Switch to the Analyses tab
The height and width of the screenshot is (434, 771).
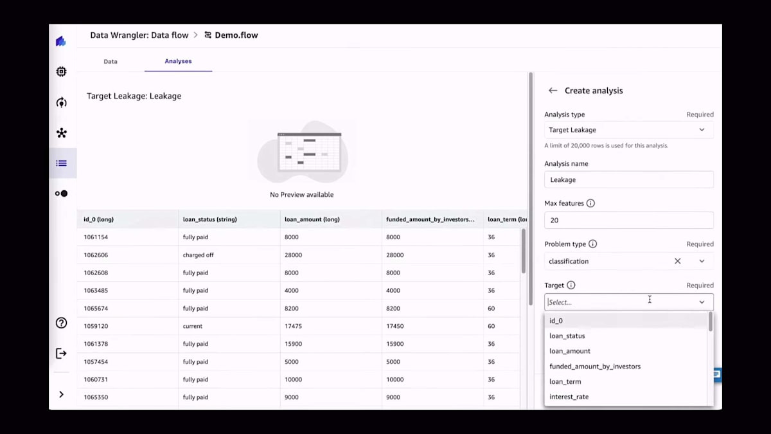coord(178,61)
